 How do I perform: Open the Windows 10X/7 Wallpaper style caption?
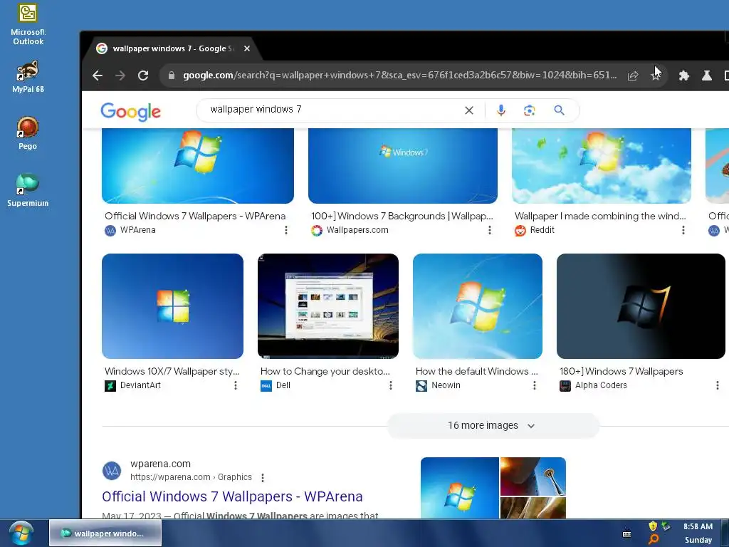pyautogui.click(x=172, y=371)
